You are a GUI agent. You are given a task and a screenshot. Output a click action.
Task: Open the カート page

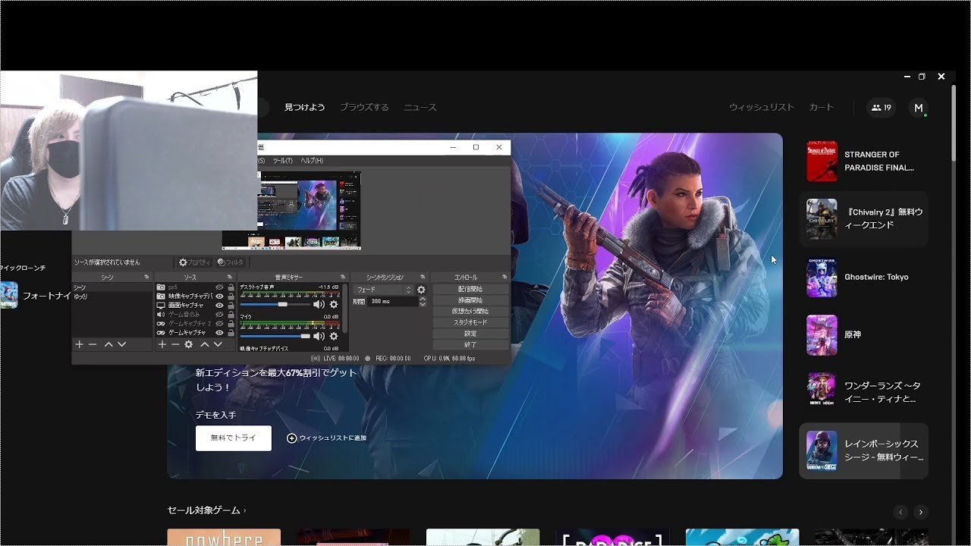822,108
